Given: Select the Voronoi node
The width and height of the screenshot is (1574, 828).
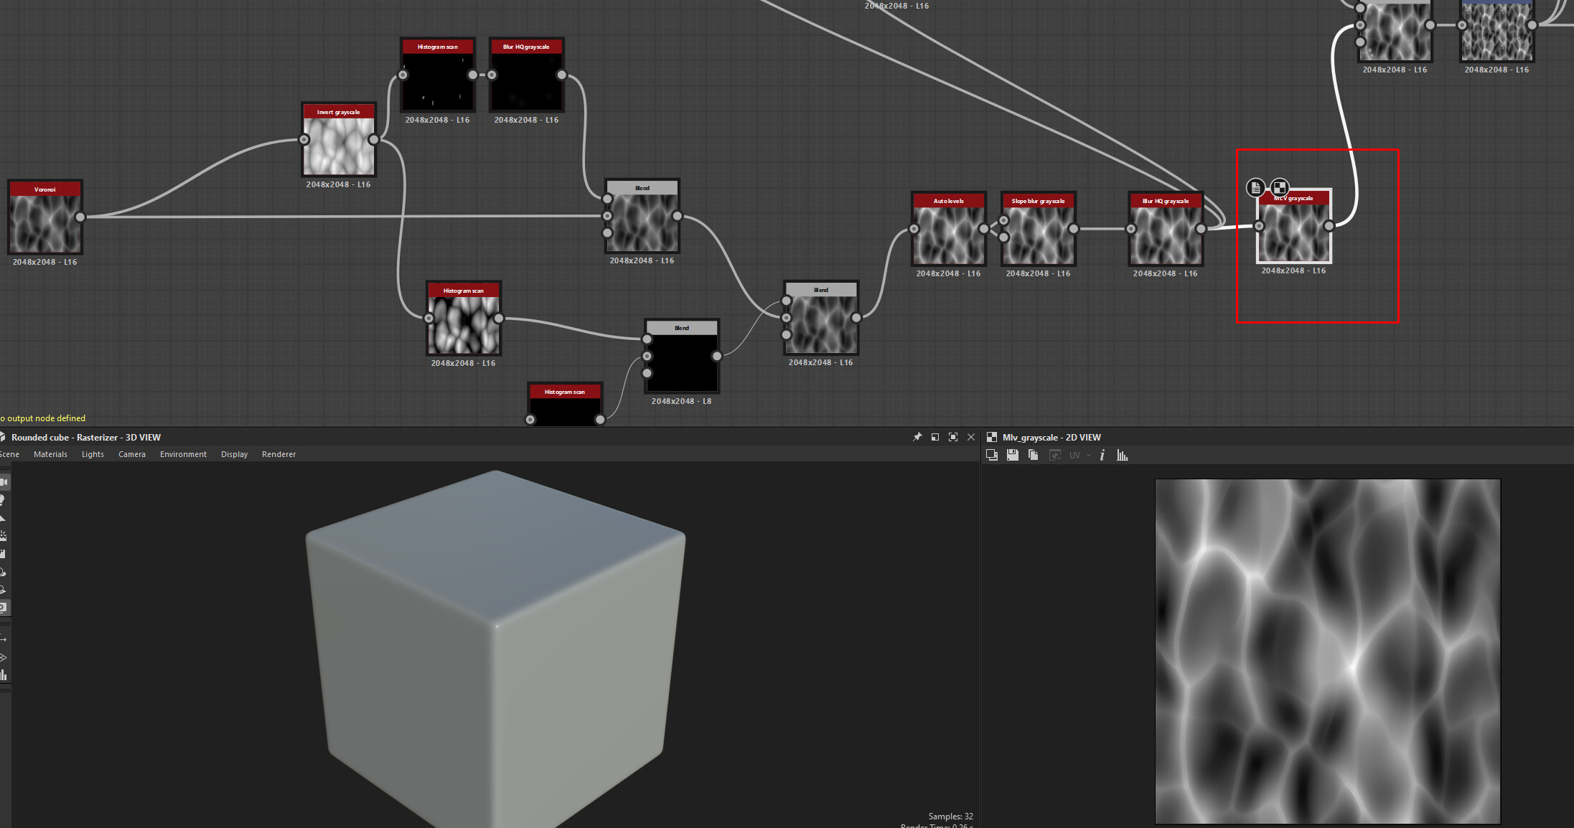Looking at the screenshot, I should [x=45, y=218].
